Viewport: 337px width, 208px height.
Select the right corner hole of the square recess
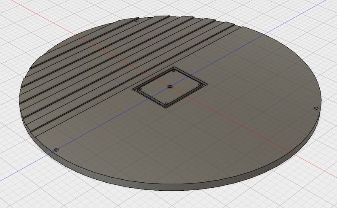(x=199, y=85)
